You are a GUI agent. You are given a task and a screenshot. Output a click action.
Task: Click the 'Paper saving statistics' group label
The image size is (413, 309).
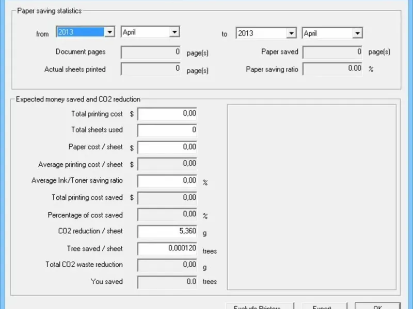[x=49, y=11]
